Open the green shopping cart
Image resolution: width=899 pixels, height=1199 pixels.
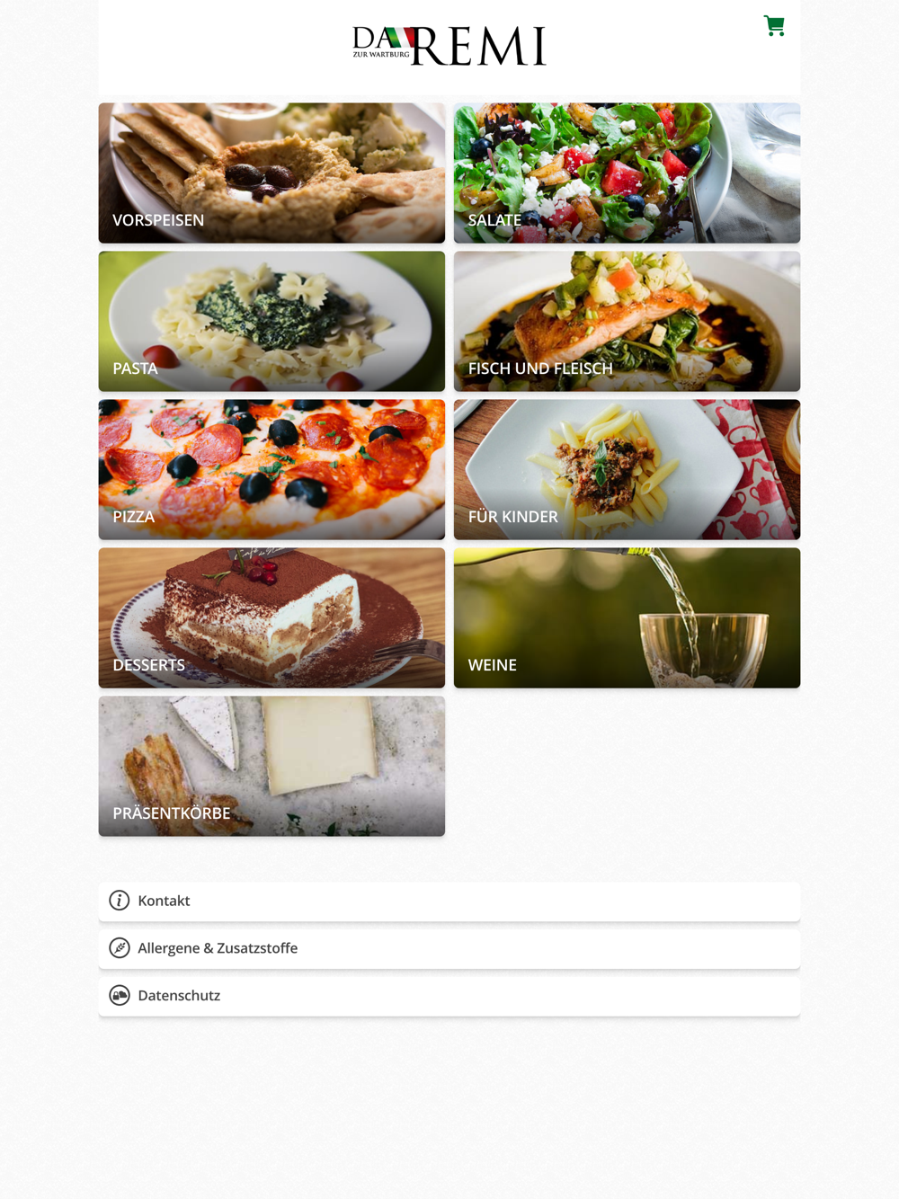point(774,25)
